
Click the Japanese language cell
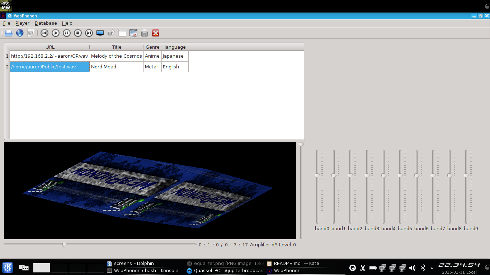click(x=175, y=56)
